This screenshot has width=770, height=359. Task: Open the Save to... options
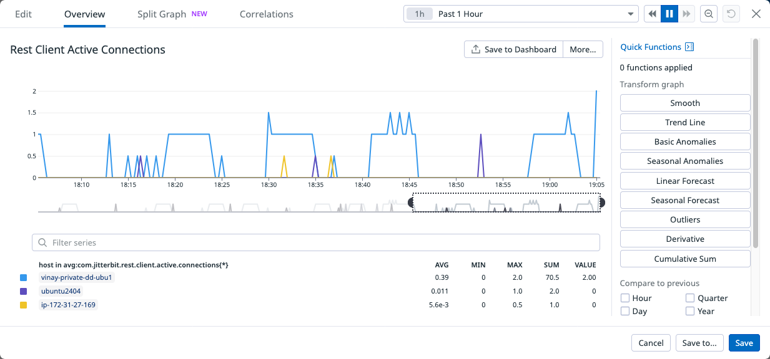tap(699, 343)
